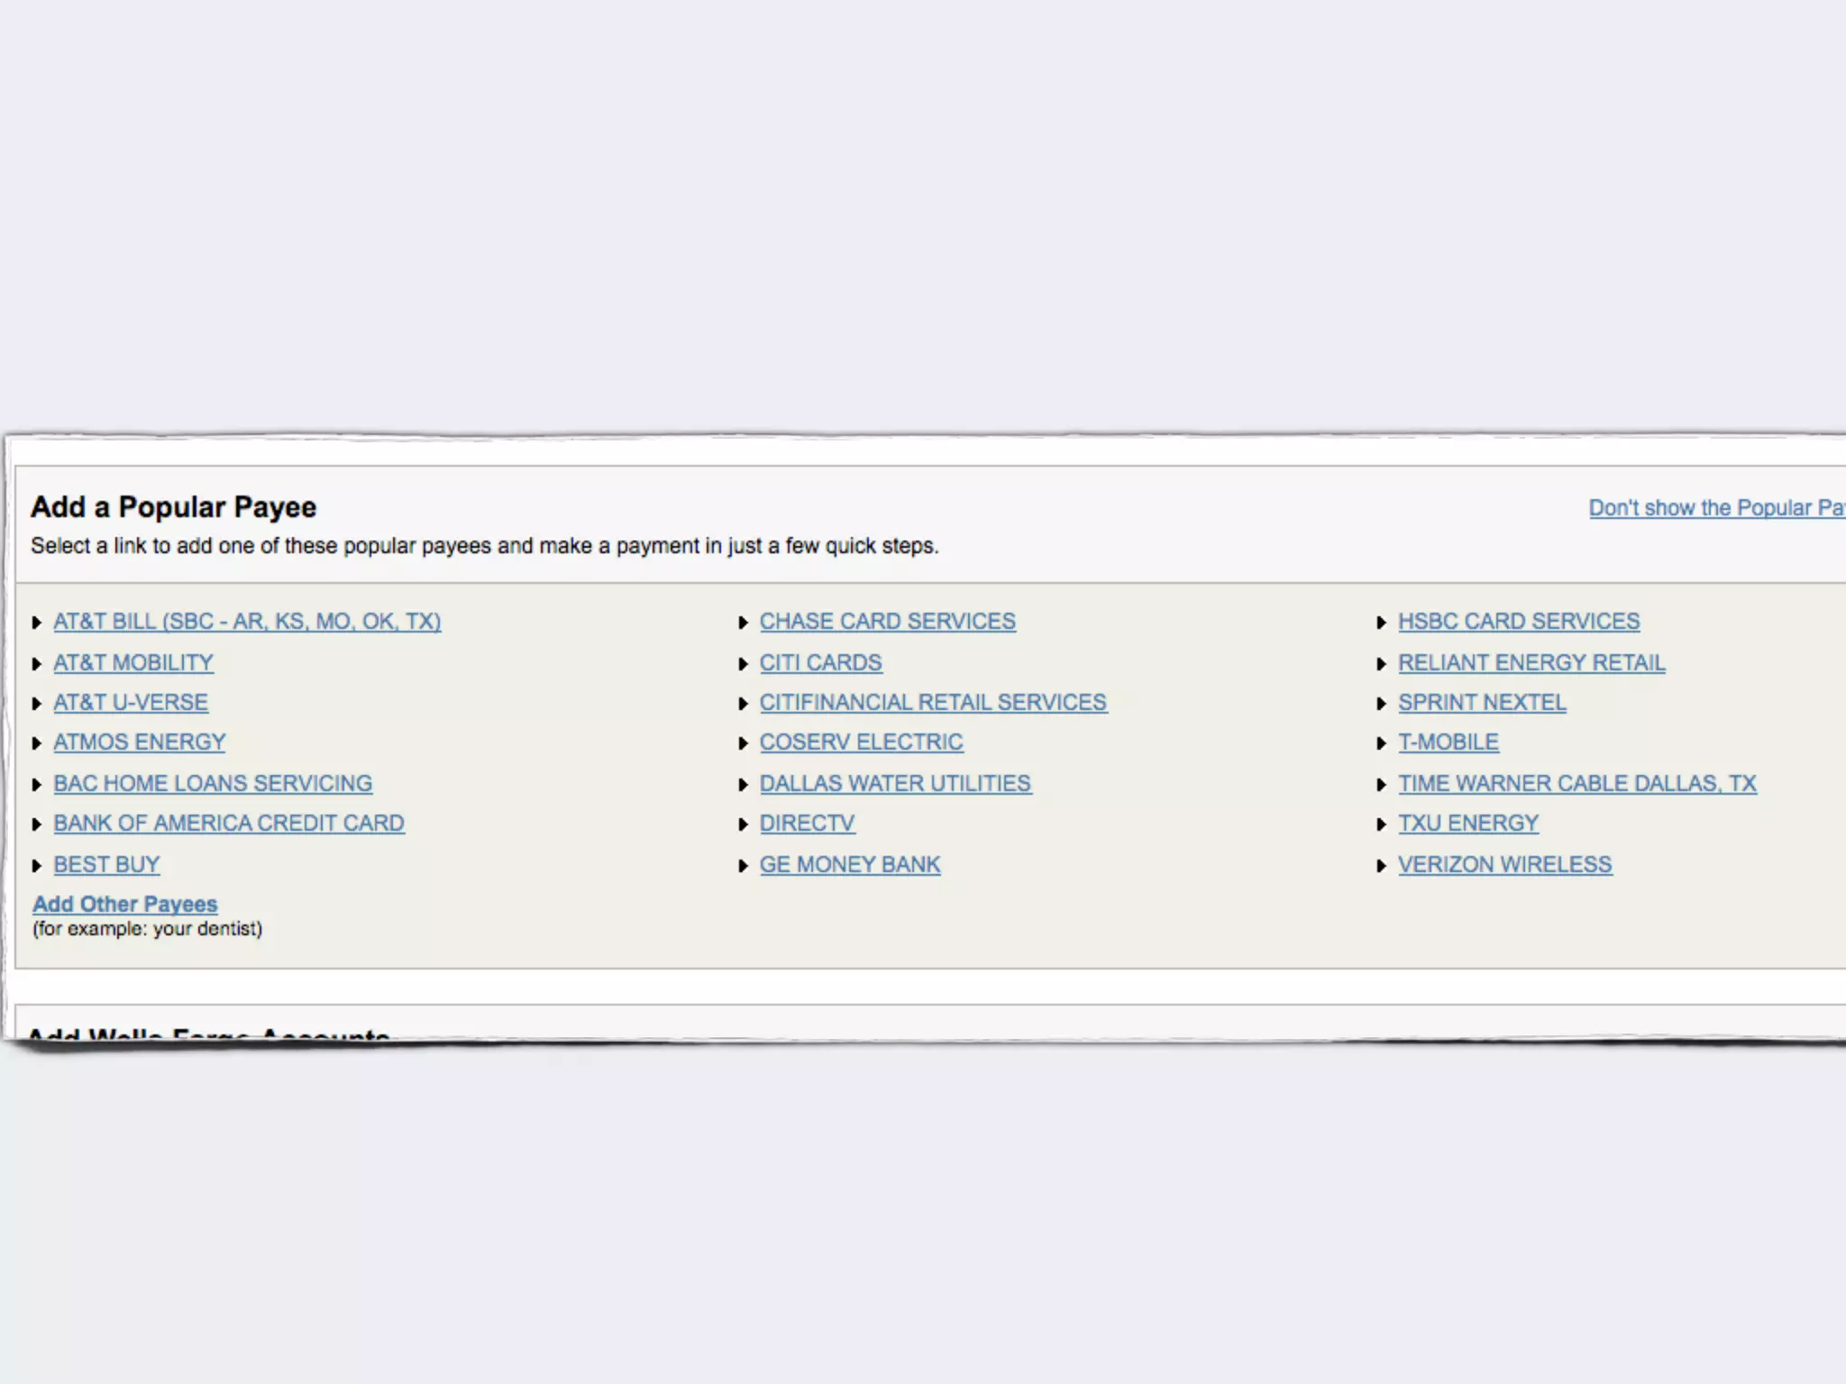Image resolution: width=1846 pixels, height=1384 pixels.
Task: Open CHASE CARD SERVICES payee
Action: pyautogui.click(x=887, y=622)
